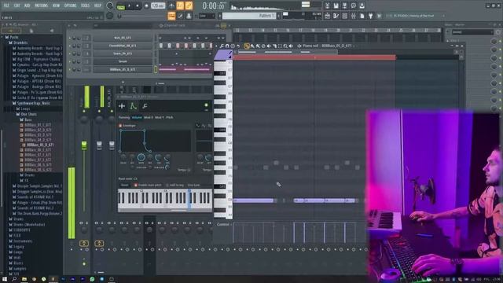Click the piano roll magnet snap icon
Image resolution: width=503 pixels, height=283 pixels.
tap(227, 46)
